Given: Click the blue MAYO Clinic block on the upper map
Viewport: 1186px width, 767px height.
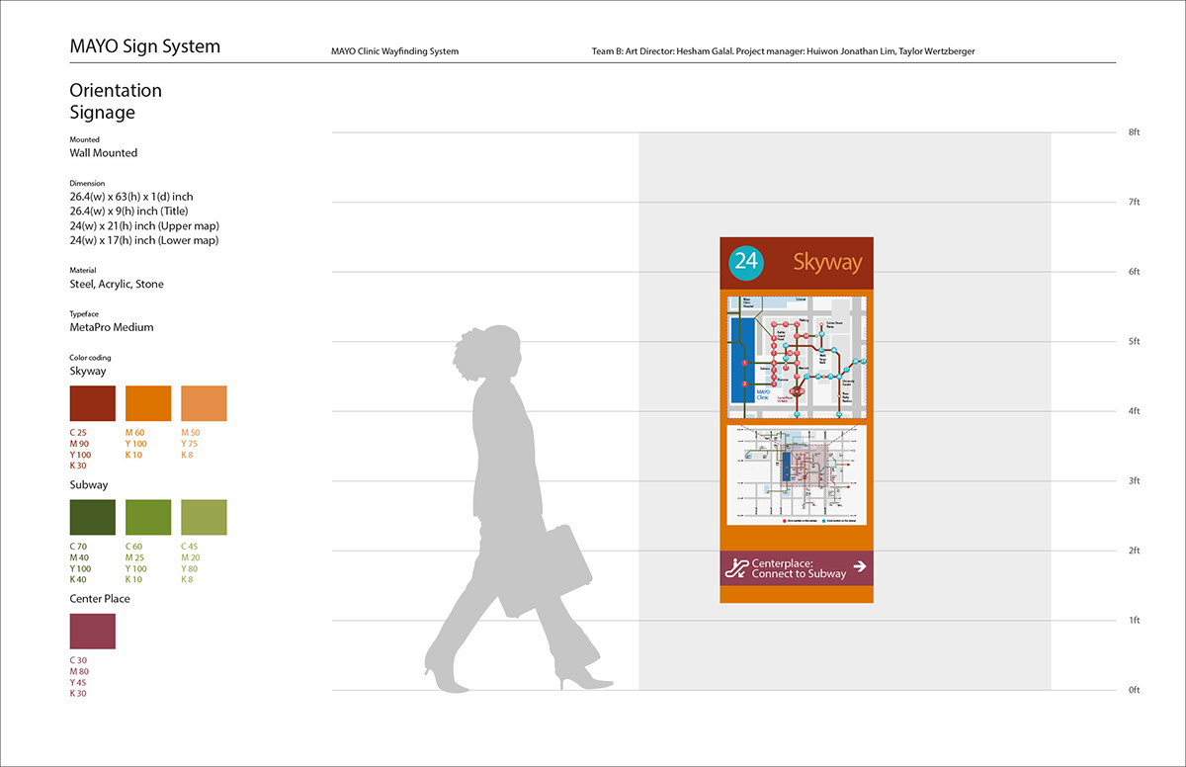Looking at the screenshot, I should (x=745, y=359).
